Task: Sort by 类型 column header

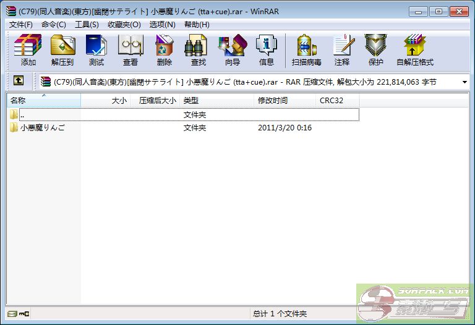Action: pyautogui.click(x=217, y=101)
